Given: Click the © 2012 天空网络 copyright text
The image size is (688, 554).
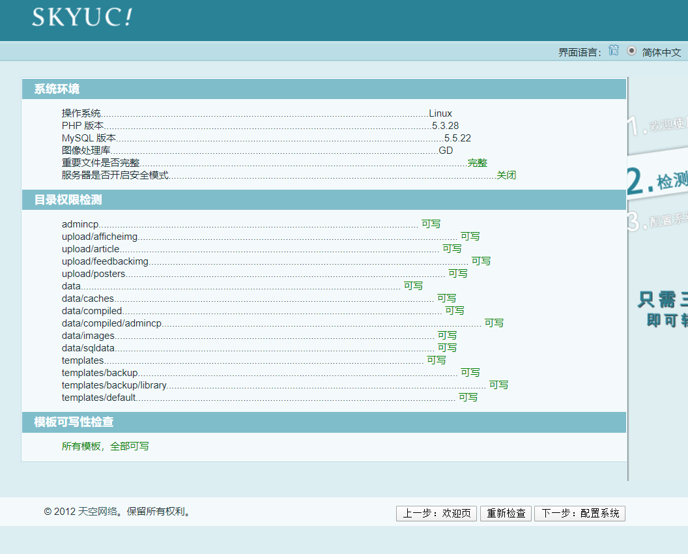Looking at the screenshot, I should pyautogui.click(x=119, y=512).
